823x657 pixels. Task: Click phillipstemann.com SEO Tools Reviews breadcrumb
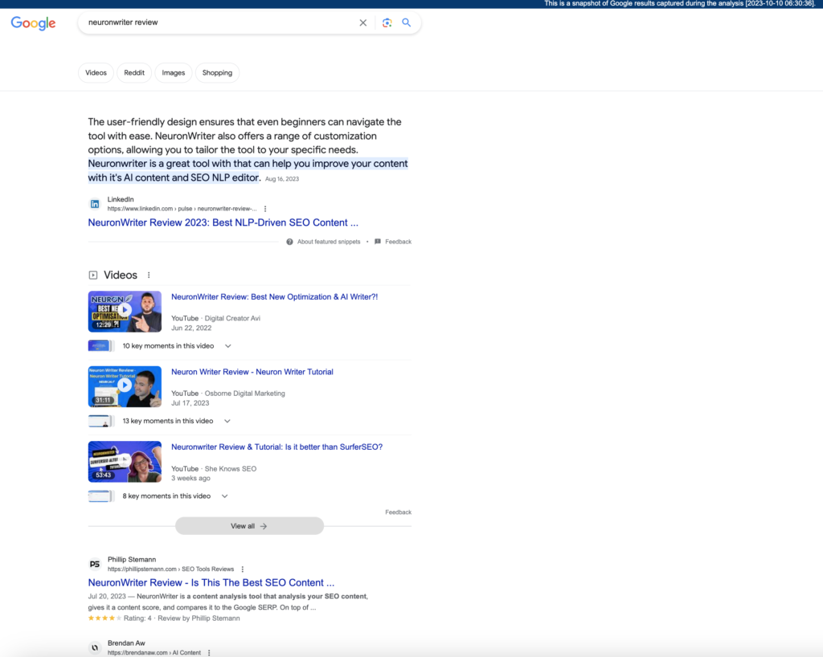point(170,569)
